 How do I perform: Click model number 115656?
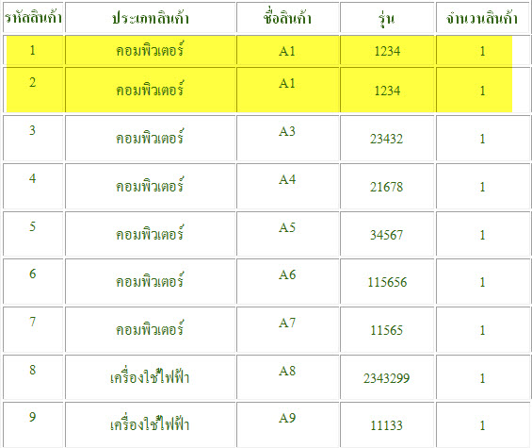tap(387, 281)
